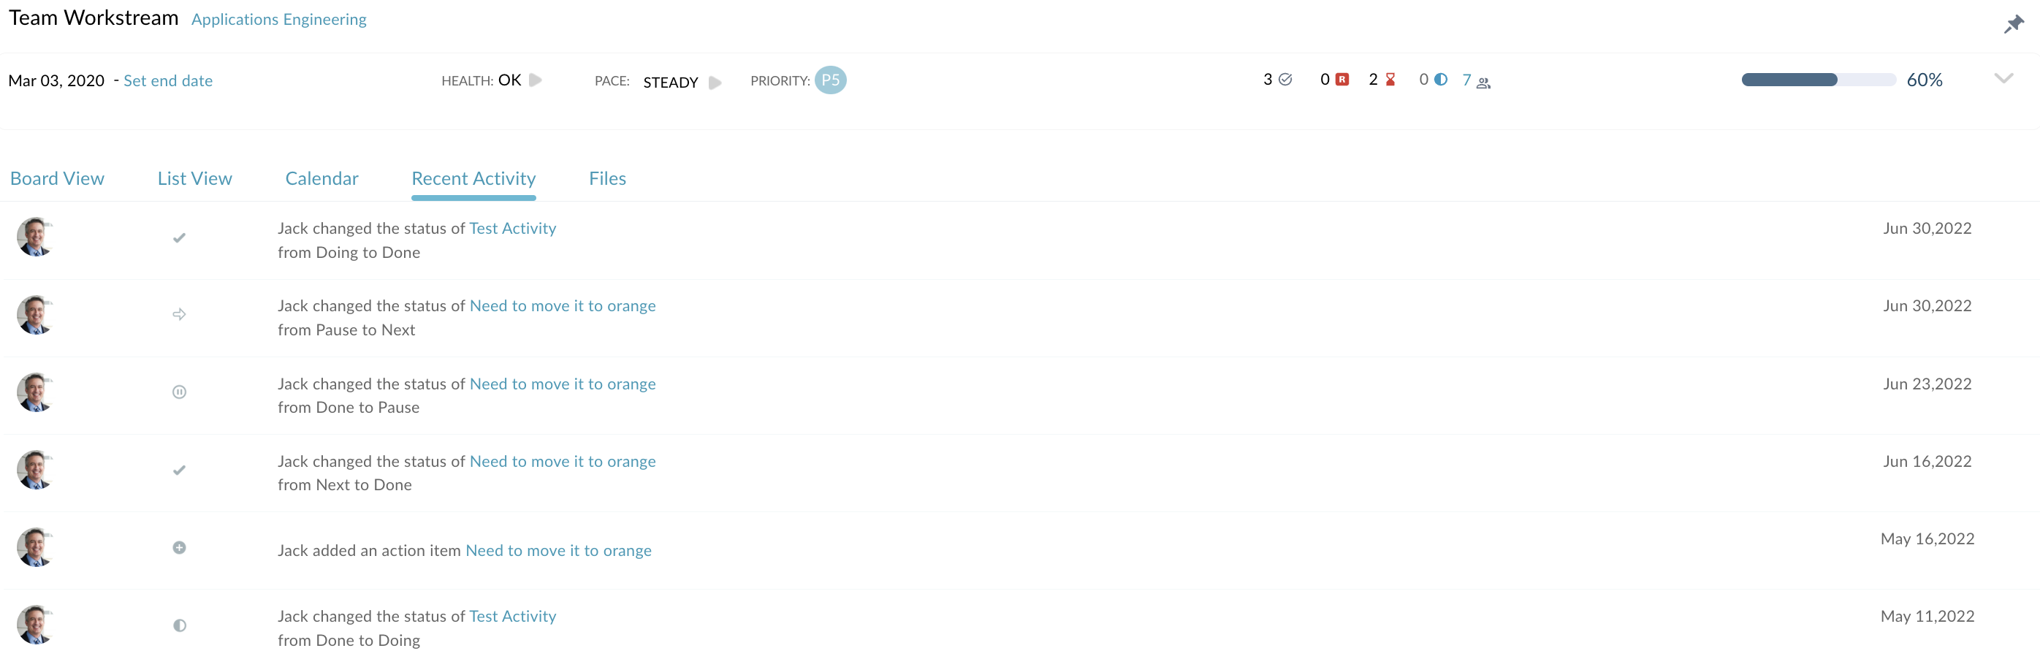The height and width of the screenshot is (659, 2040).
Task: Click the Team Workstream title
Action: [94, 18]
